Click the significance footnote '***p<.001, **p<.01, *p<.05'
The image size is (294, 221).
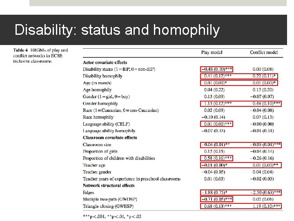[112, 216]
